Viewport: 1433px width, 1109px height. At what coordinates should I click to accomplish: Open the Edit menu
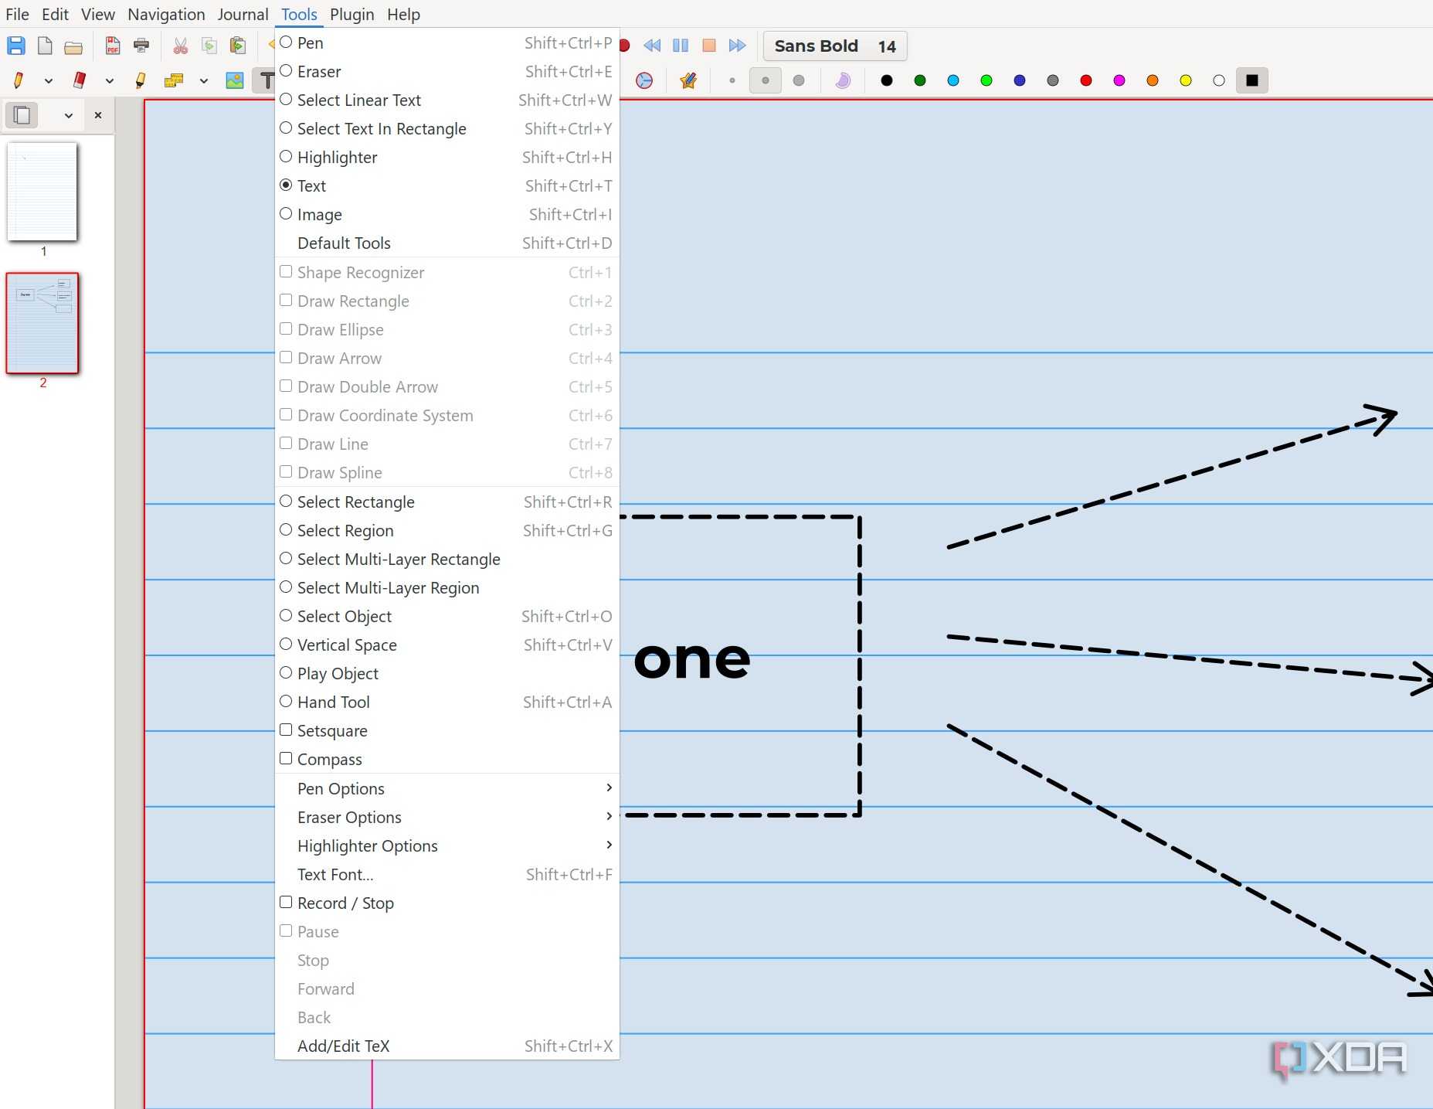[55, 15]
